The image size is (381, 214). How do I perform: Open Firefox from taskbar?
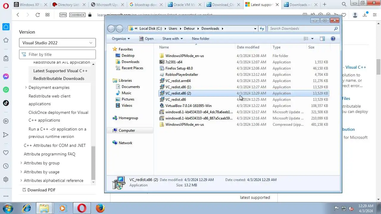[100, 208]
